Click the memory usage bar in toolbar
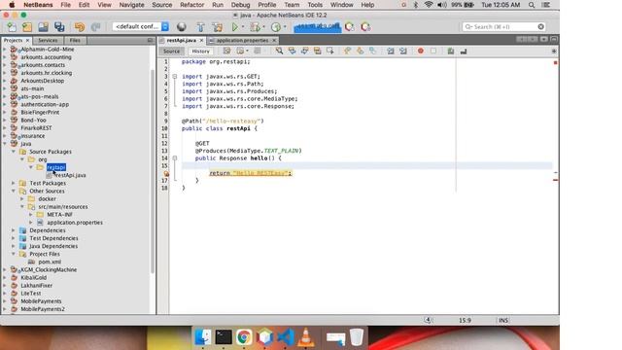Viewport: 622px width, 350px height. point(318,27)
